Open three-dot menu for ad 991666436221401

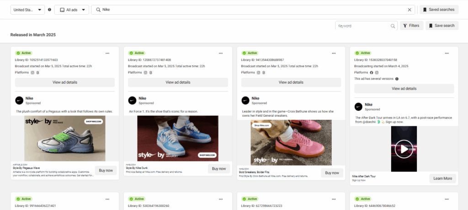click(x=107, y=199)
